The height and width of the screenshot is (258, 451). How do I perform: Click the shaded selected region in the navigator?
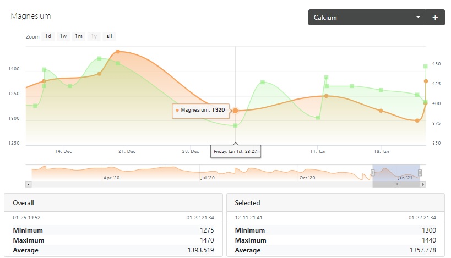point(396,172)
